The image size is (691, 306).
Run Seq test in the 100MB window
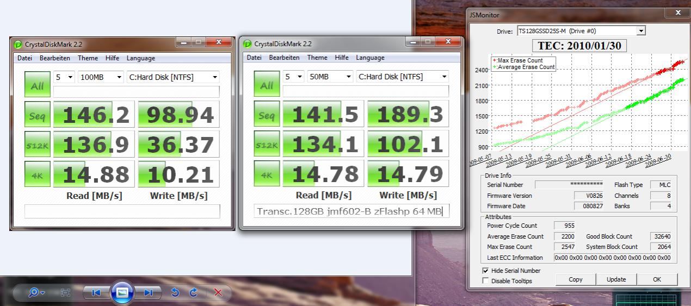point(38,114)
